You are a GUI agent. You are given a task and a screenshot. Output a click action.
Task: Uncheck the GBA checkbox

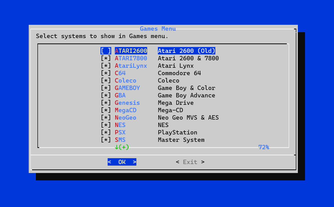tap(106, 95)
